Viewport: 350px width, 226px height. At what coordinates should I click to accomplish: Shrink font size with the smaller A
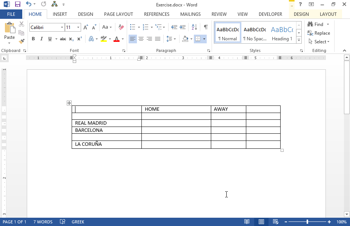point(94,27)
